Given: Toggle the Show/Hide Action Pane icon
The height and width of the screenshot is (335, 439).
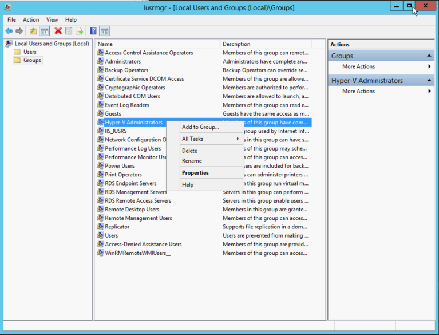Looking at the screenshot, I should coord(104,31).
